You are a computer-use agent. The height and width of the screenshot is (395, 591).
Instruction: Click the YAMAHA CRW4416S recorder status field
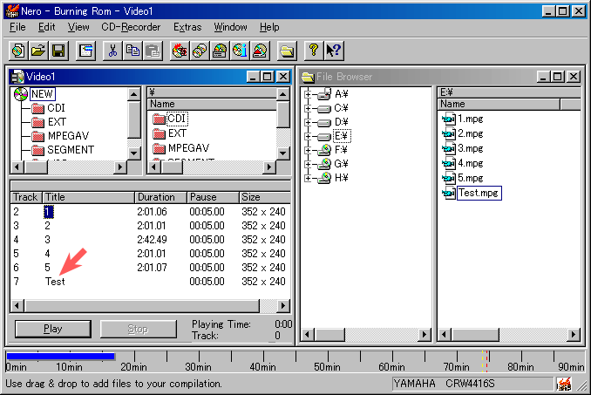point(472,384)
